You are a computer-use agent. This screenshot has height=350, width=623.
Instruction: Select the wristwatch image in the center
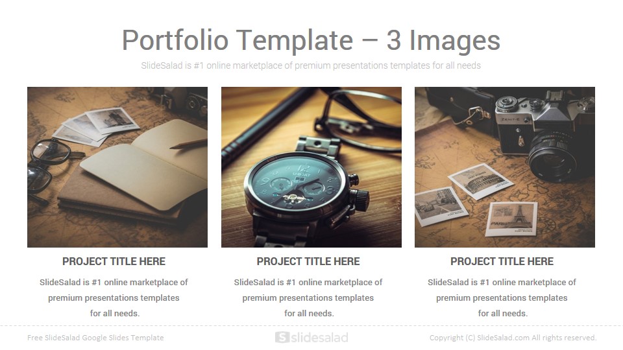tap(311, 167)
